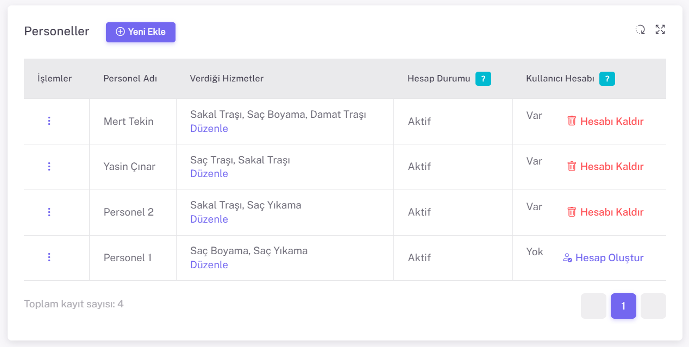
Task: Click the fullscreen expand icon
Action: click(660, 30)
